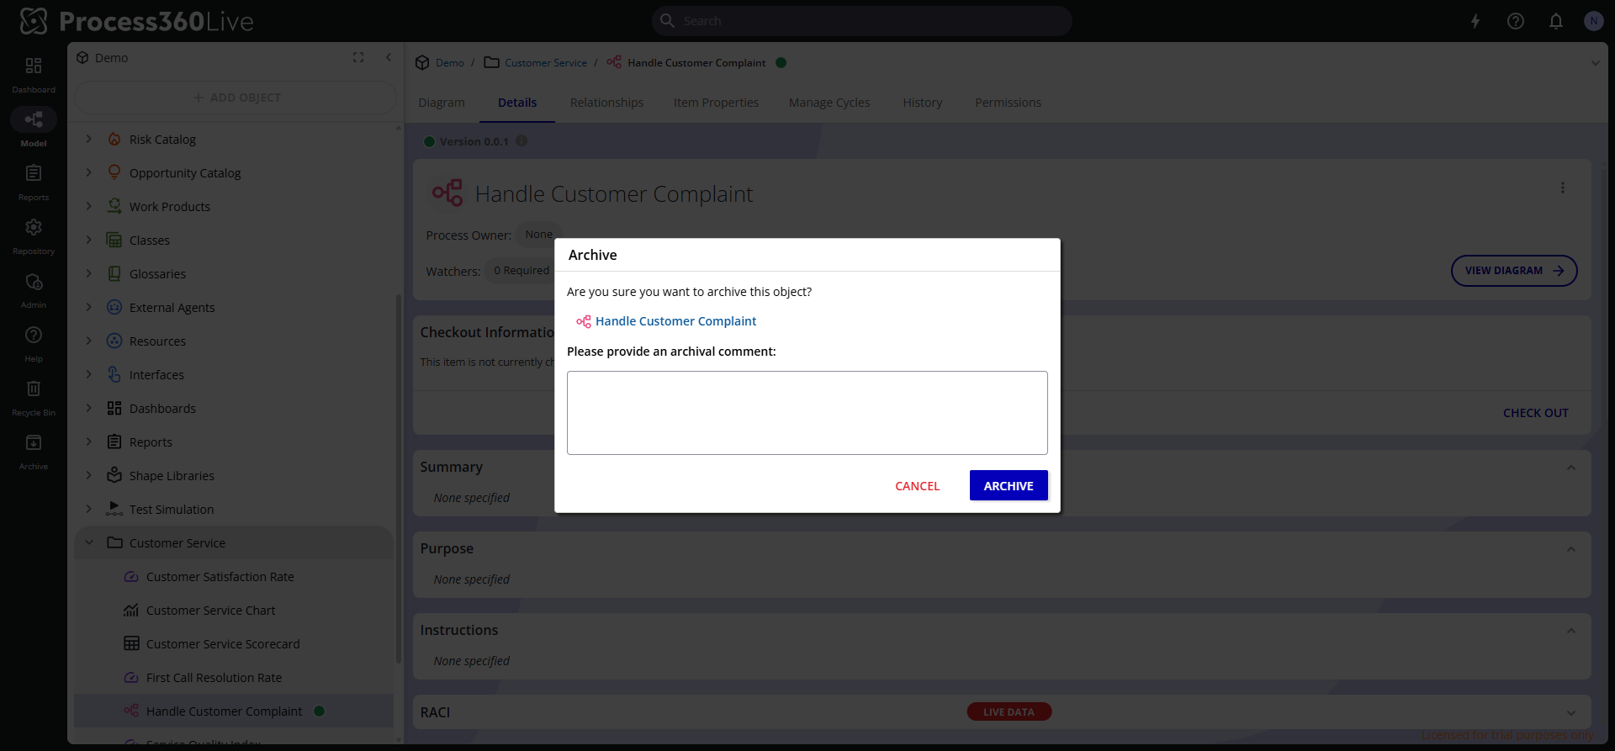The height and width of the screenshot is (751, 1615).
Task: Click the lightning bolt quick actions icon
Action: click(1475, 21)
